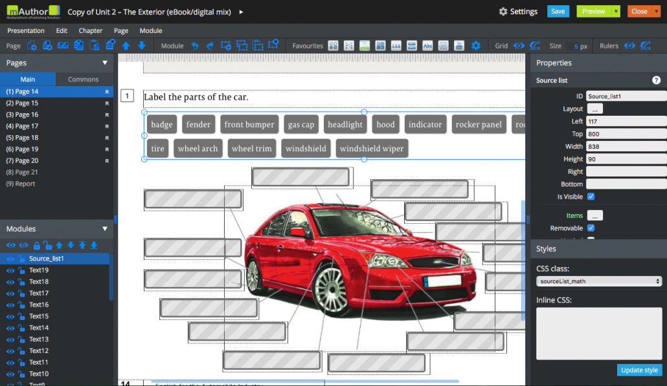The width and height of the screenshot is (667, 386).
Task: Insert the Abc text favourite module
Action: [427, 45]
